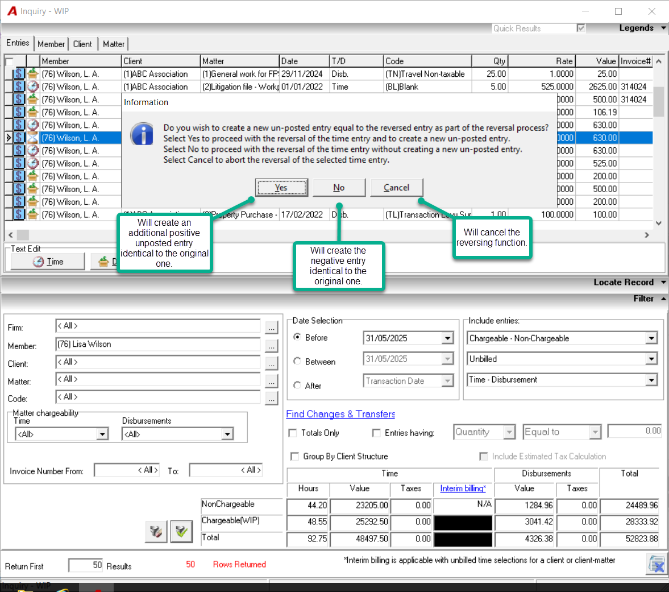Tick the select-all checkbox in the grid header

click(9, 61)
